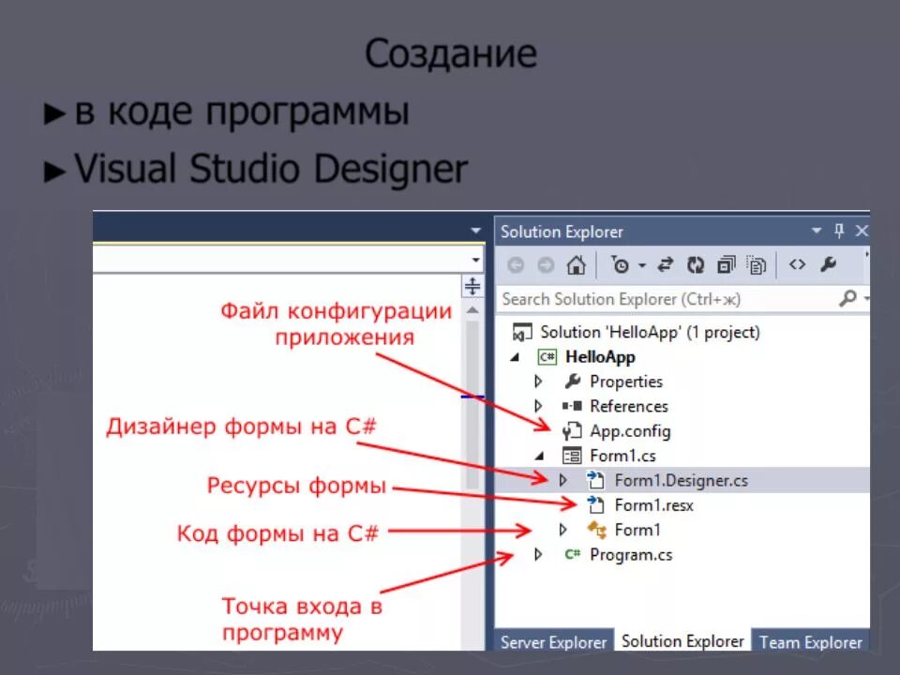Open the Solution Explorer window position dropdown arrow
Viewport: 900px width, 675px height.
817,231
